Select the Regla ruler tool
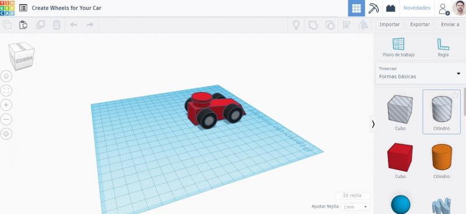This screenshot has height=214, width=466. [x=443, y=48]
